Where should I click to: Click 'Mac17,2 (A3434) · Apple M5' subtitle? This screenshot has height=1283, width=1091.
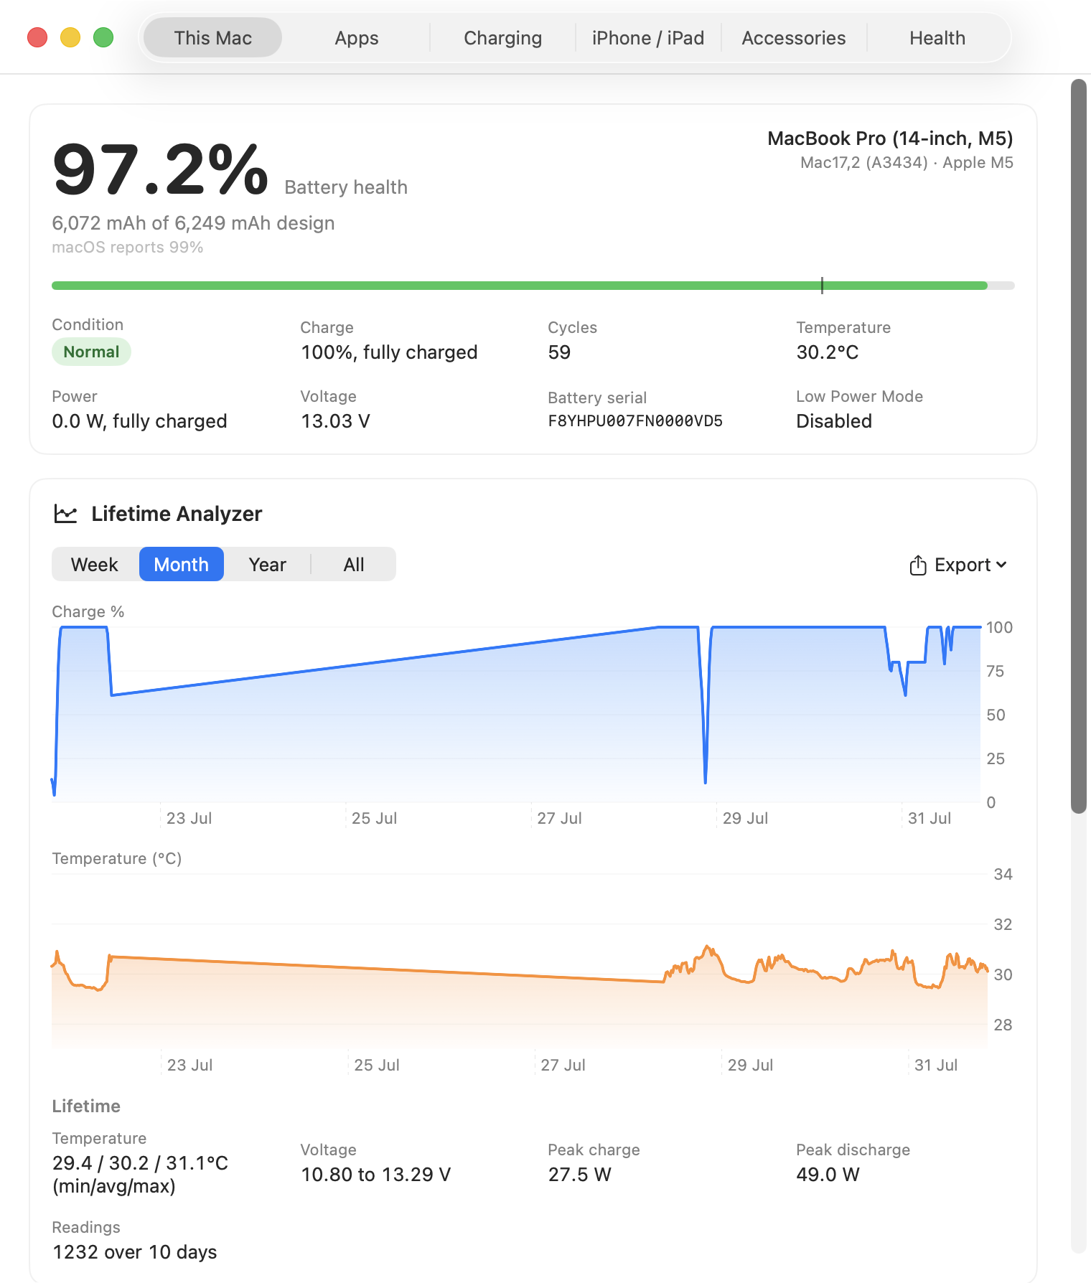(x=907, y=163)
